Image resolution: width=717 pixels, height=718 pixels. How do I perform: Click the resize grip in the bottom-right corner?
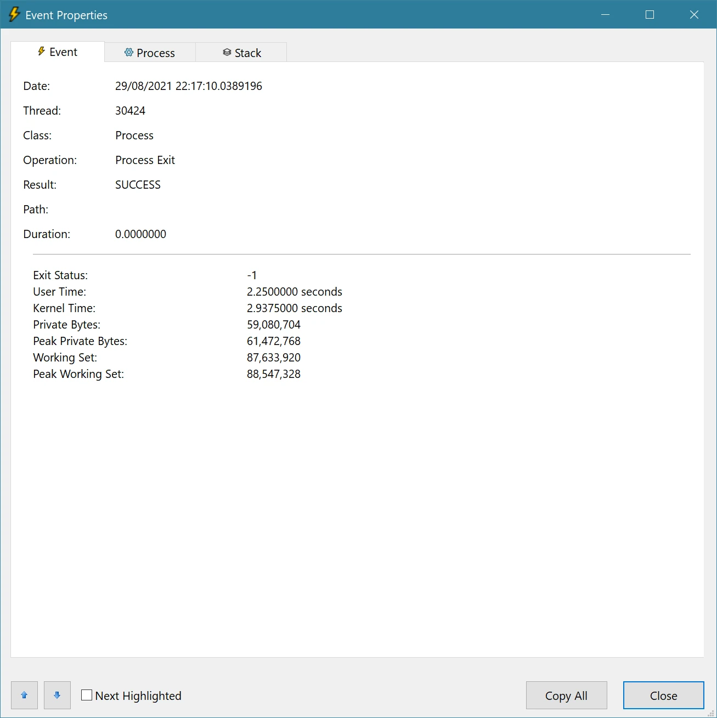[x=712, y=713]
